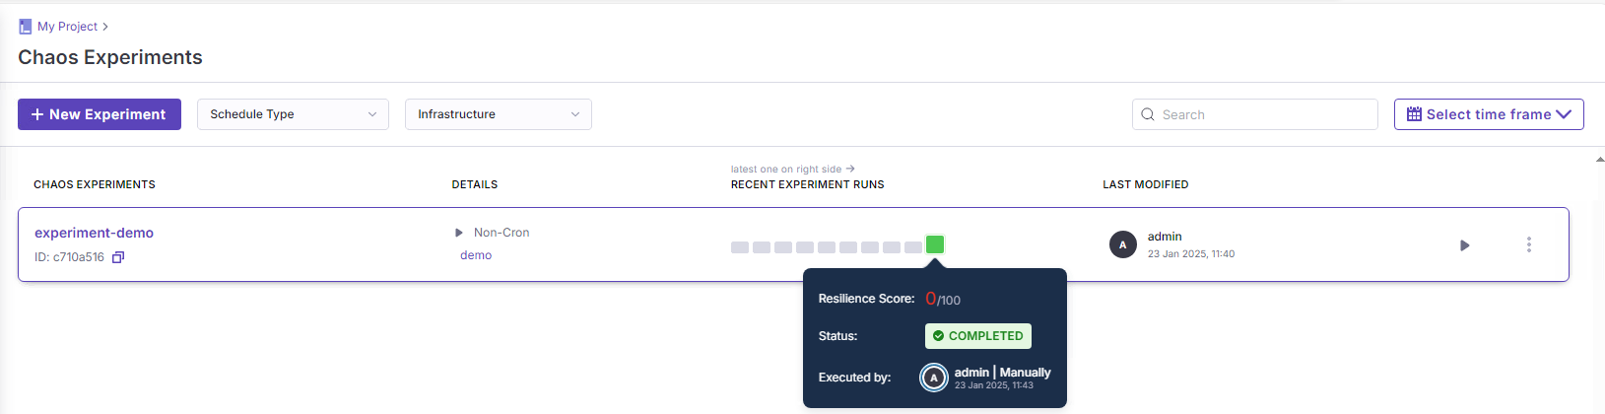This screenshot has height=414, width=1605.
Task: Click the Non-Cron play triangle icon
Action: [459, 233]
